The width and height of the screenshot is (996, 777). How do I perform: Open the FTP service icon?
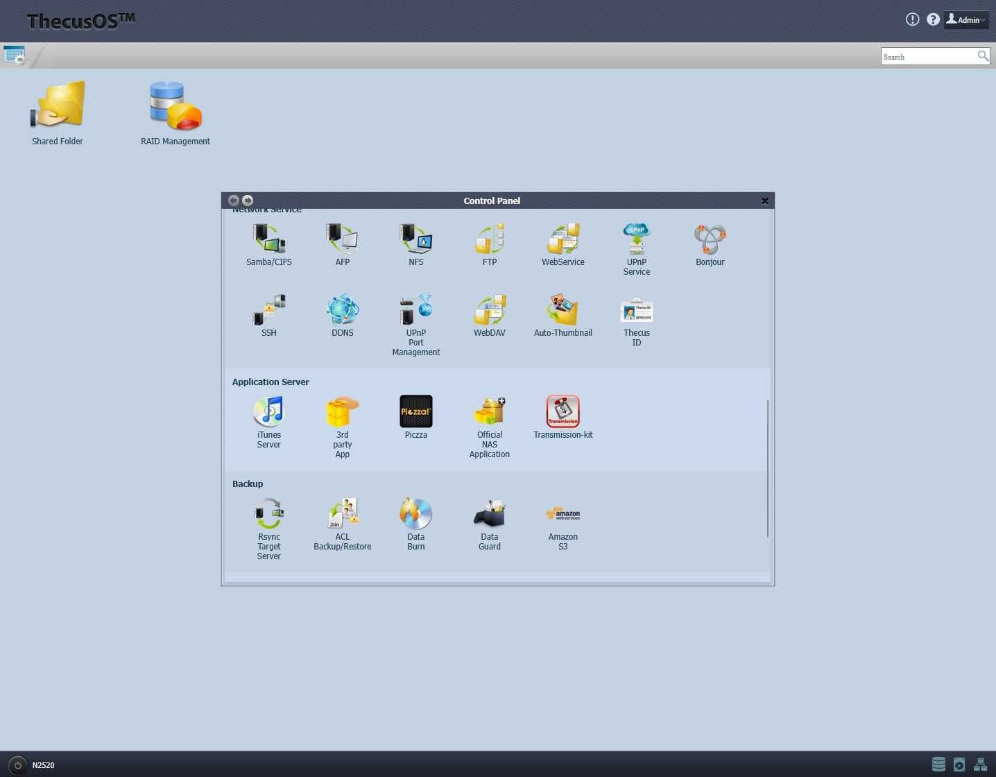[490, 244]
